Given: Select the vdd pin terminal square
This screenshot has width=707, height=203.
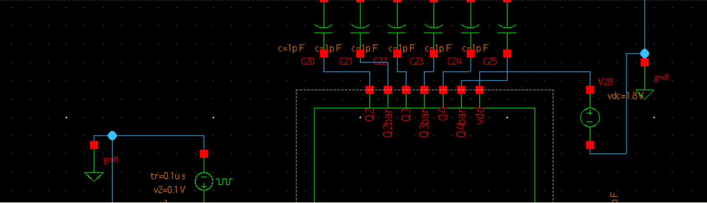Looking at the screenshot, I should (480, 90).
